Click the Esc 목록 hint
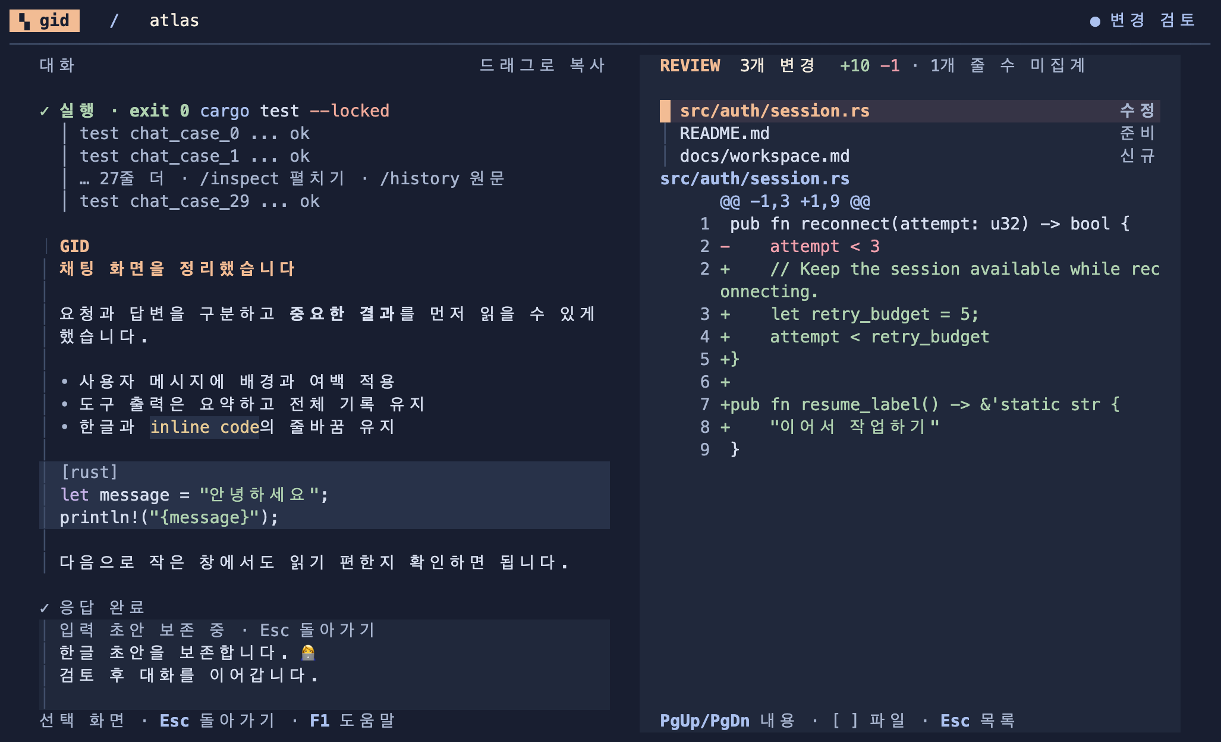This screenshot has height=742, width=1221. (977, 721)
